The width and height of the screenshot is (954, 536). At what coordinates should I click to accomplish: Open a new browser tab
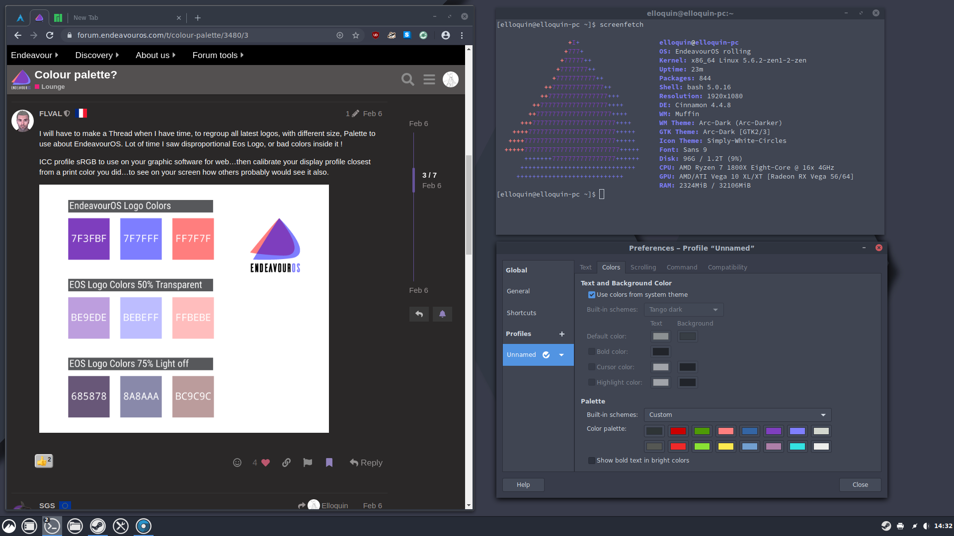pos(198,18)
